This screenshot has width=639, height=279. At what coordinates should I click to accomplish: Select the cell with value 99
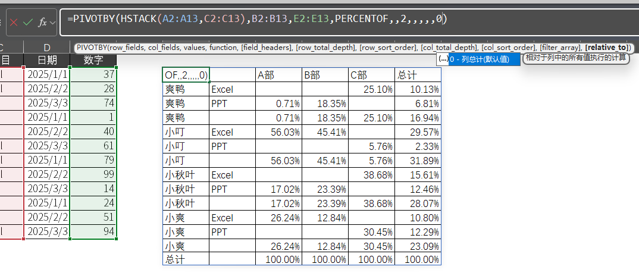coord(94,174)
